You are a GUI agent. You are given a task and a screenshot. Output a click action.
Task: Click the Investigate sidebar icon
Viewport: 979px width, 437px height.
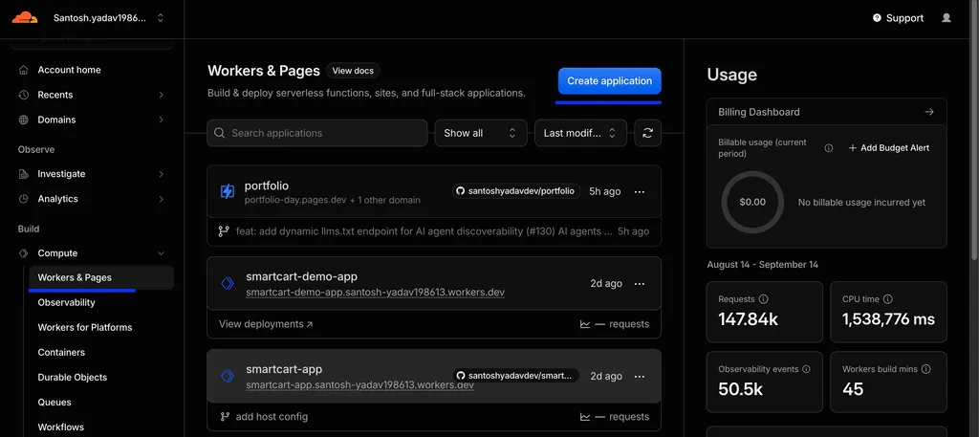24,174
